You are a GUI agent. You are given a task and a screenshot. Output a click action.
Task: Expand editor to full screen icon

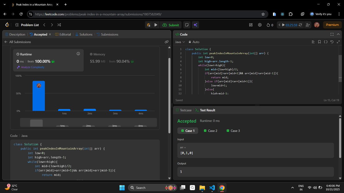coord(338,42)
